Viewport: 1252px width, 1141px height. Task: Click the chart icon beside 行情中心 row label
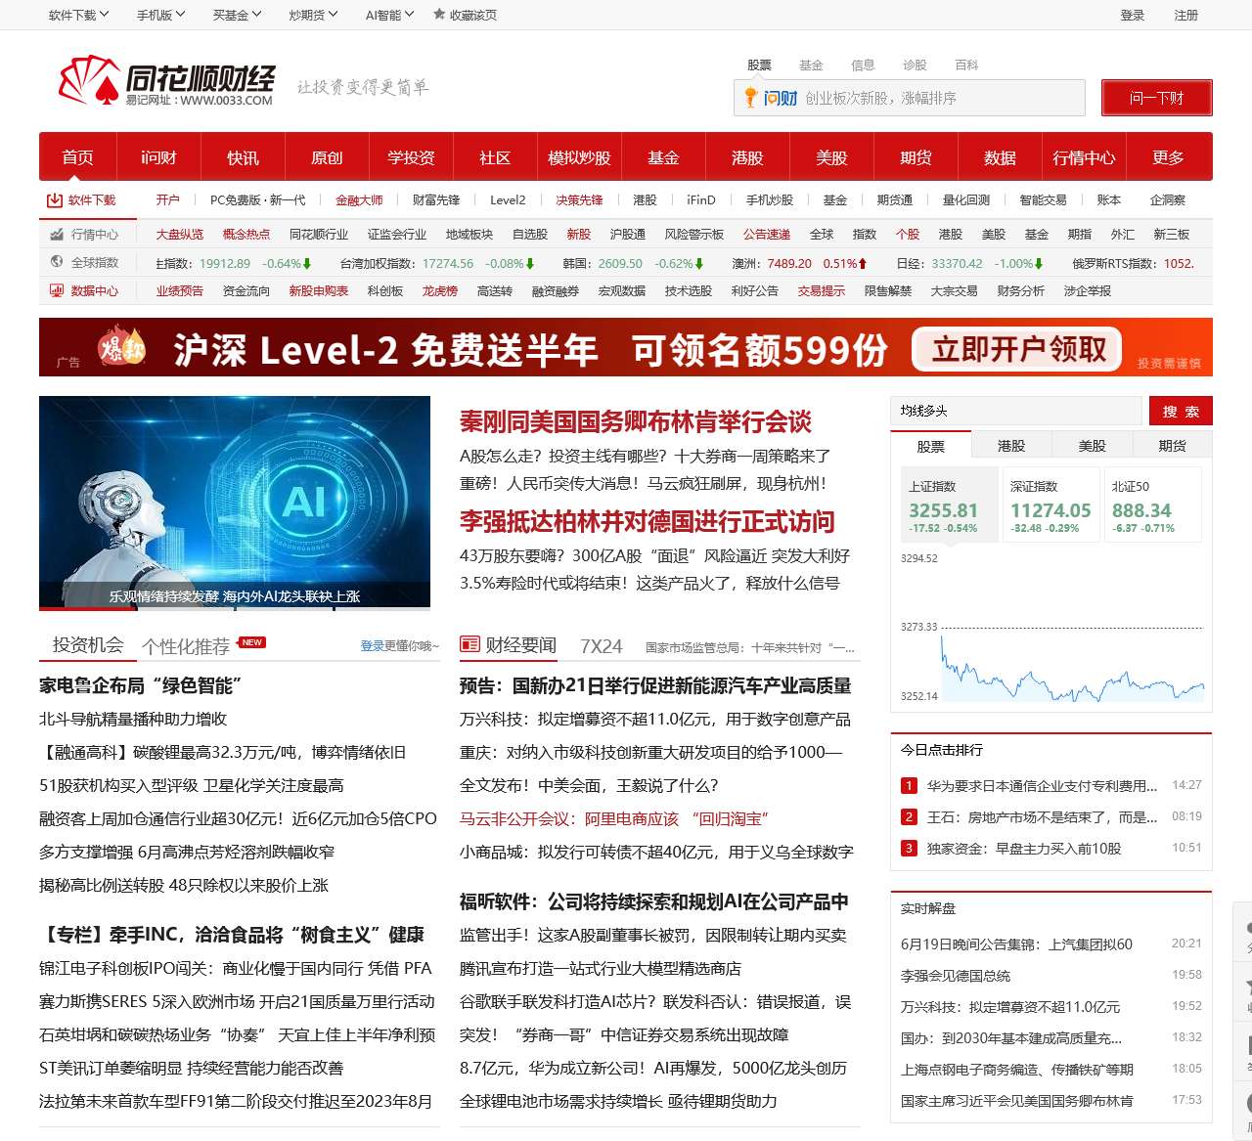click(x=57, y=235)
